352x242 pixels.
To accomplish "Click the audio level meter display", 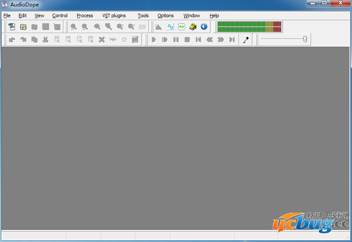I will pos(249,27).
